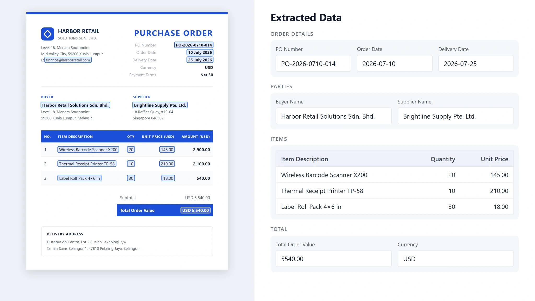Viewport: 535px width, 301px height.
Task: Click extracted unit price 145.00 cell
Action: point(499,175)
